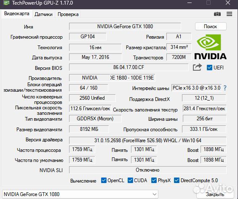Click the 314 mm² die size value
Screen dimensions: 238x199
click(x=179, y=47)
